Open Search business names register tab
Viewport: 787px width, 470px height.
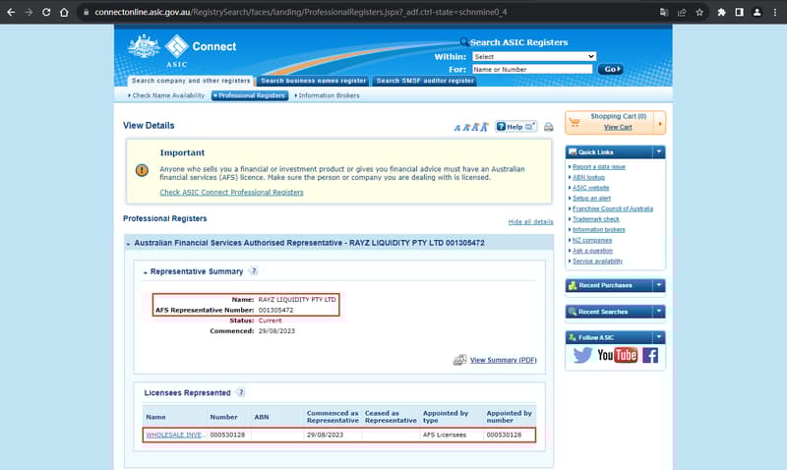pyautogui.click(x=313, y=81)
